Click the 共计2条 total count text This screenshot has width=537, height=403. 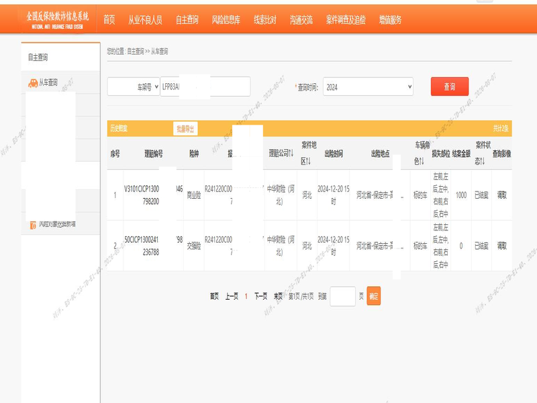click(501, 128)
